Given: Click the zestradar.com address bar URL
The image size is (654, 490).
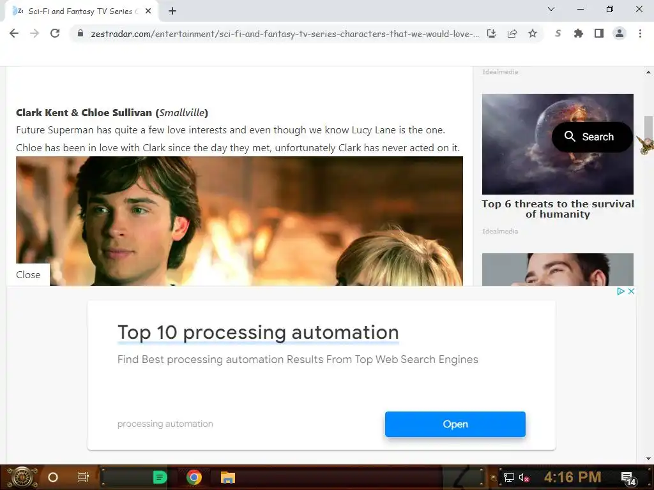Looking at the screenshot, I should coord(284,34).
